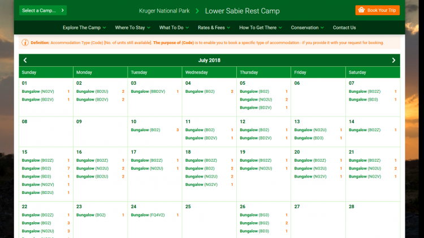Viewport: 424px width, 238px height.
Task: Select Bungalow (BG2) on July 23
Action: point(91,215)
